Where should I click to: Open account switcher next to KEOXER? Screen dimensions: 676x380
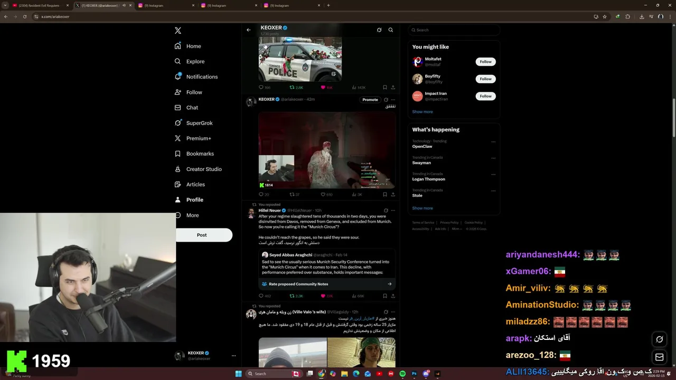pyautogui.click(x=233, y=356)
